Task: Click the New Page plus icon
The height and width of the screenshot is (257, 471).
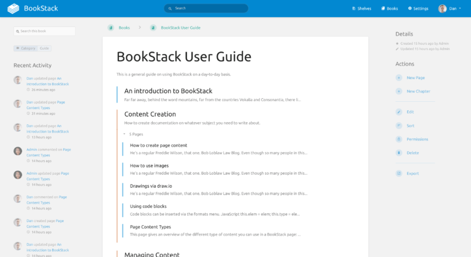Action: 399,77
